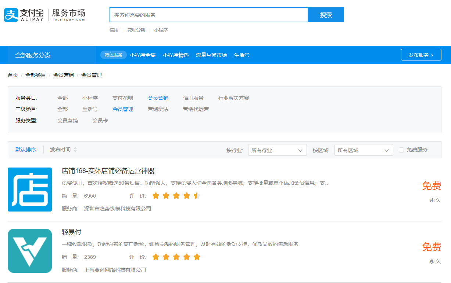Click the star rating of 店铺168
Viewport: 451px width, 283px height.
point(176,195)
